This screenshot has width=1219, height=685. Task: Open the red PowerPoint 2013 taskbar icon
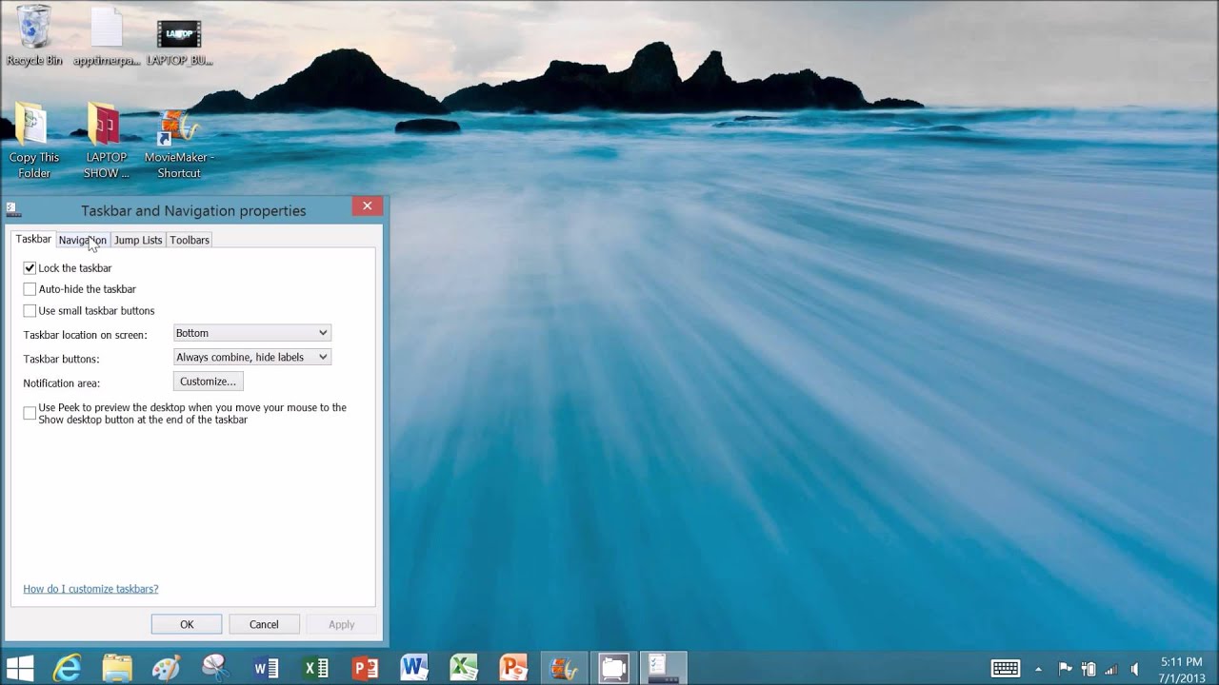point(365,668)
